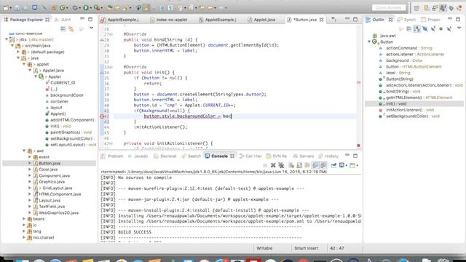The image size is (466, 262).
Task: Toggle Hide Fields in Outline toolbar
Action: pyautogui.click(x=425, y=28)
